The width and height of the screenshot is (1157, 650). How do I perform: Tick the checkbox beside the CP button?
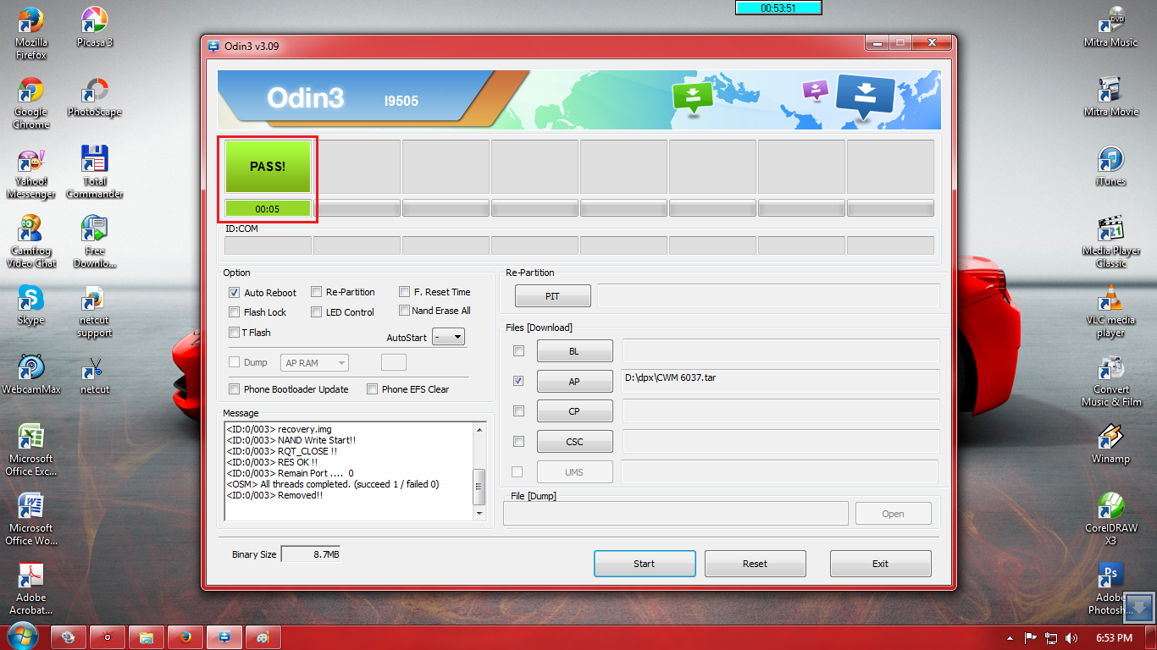pos(518,410)
